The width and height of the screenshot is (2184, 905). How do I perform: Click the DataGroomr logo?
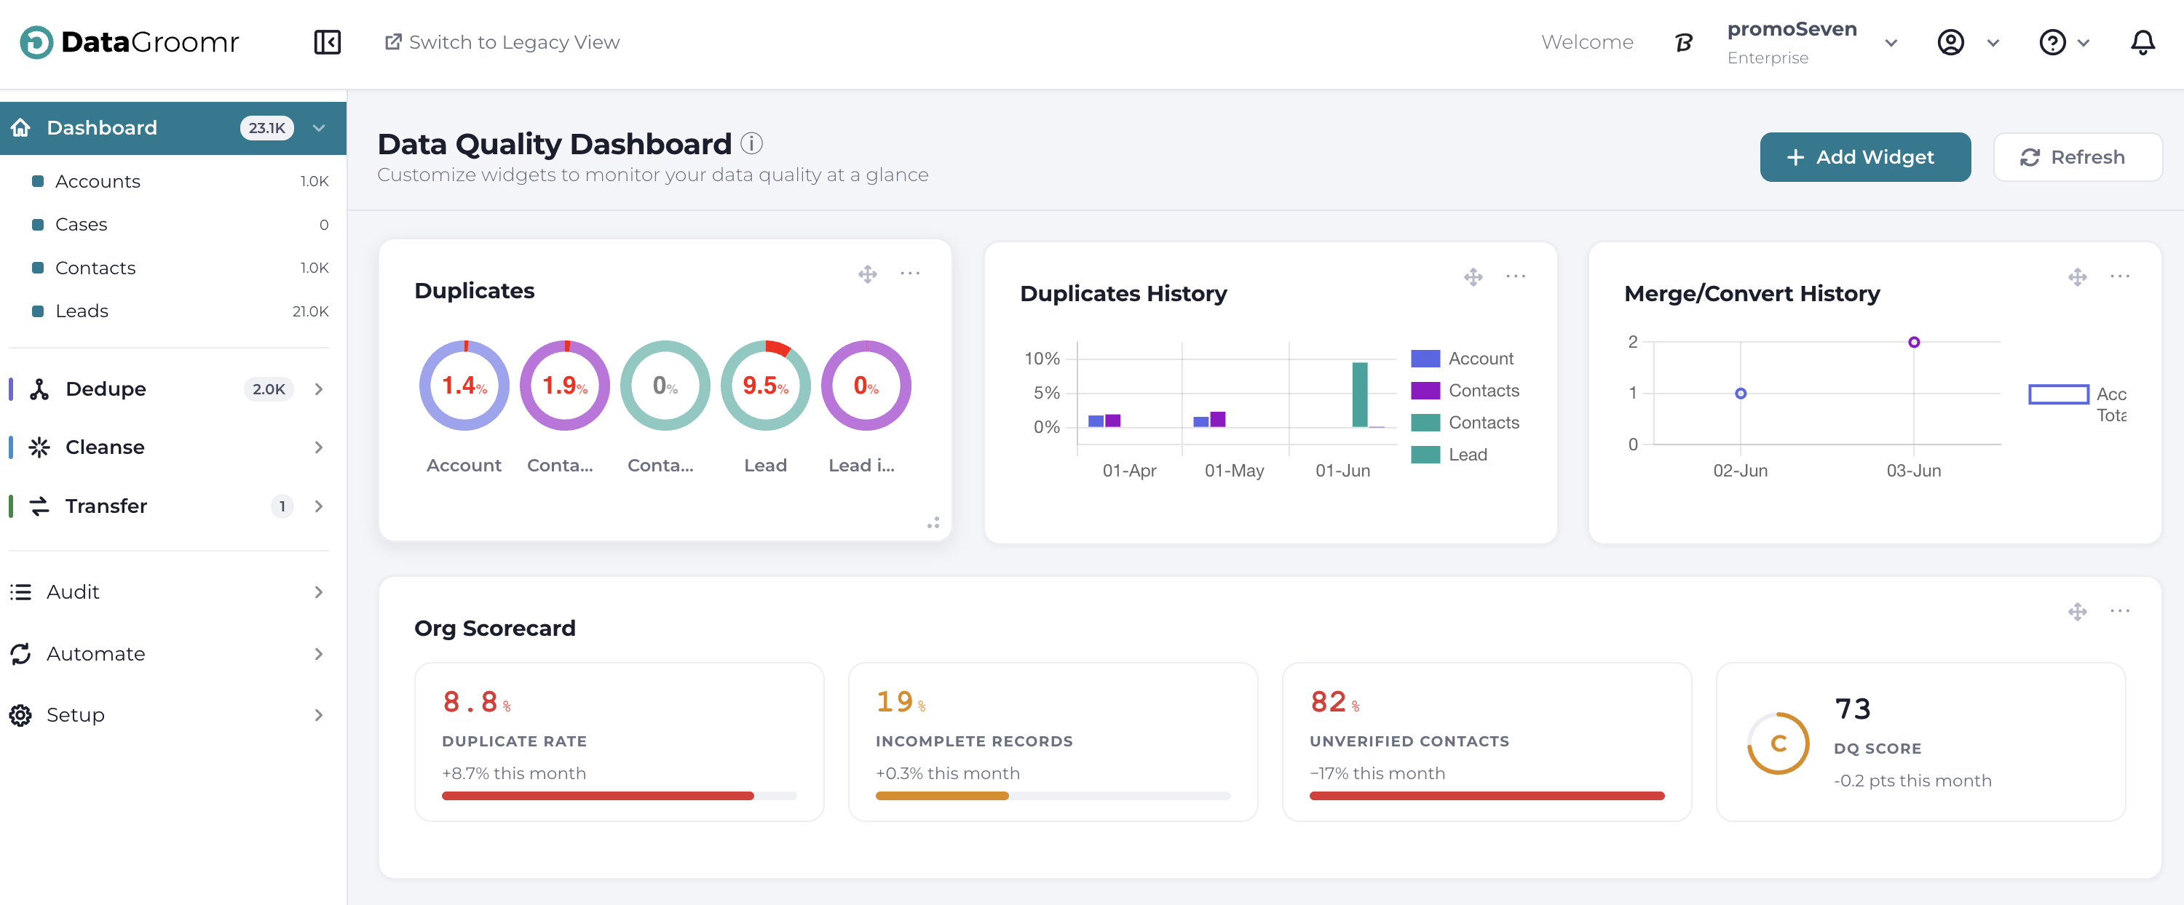[130, 41]
